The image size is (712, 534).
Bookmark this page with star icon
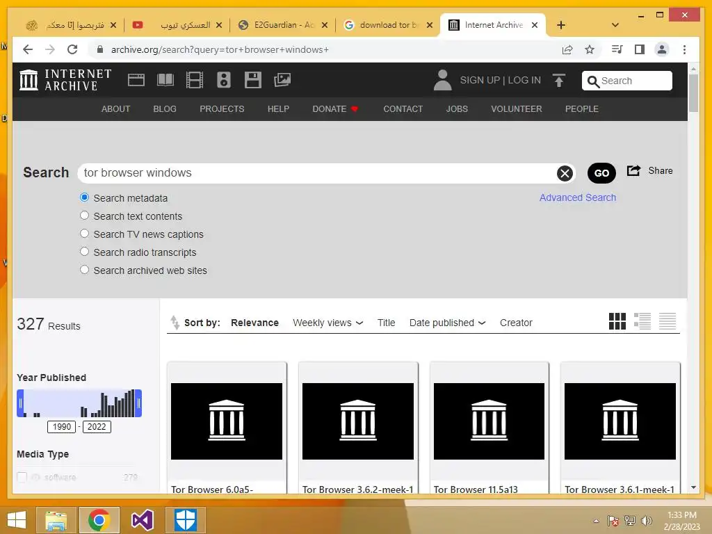(x=590, y=49)
